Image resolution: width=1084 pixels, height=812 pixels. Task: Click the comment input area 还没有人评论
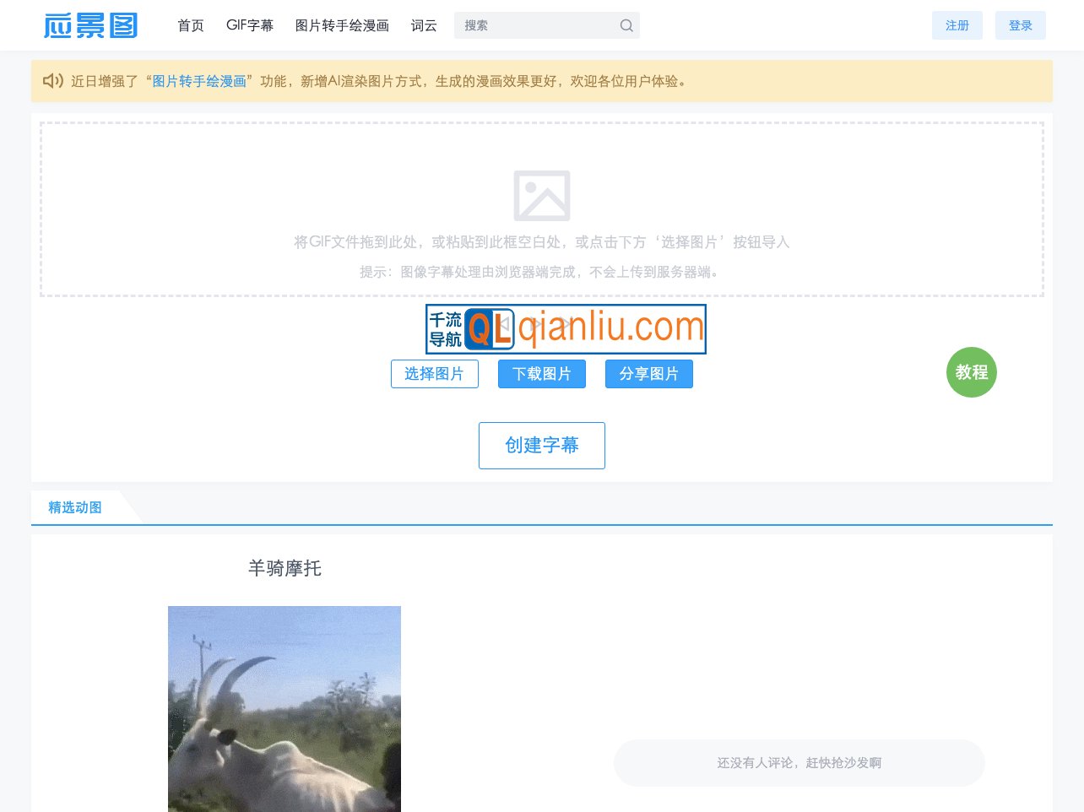[x=799, y=762]
